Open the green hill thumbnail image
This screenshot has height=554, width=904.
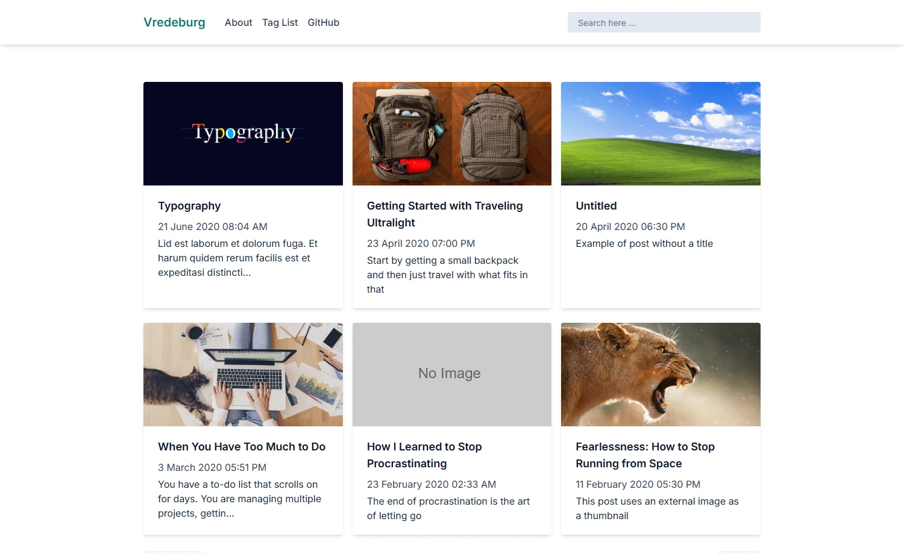661,134
